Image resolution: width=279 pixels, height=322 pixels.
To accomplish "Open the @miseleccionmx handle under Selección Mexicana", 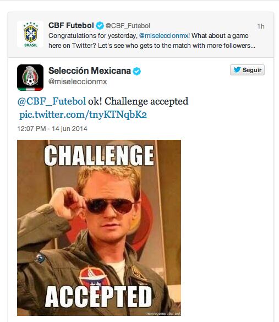I will (78, 81).
